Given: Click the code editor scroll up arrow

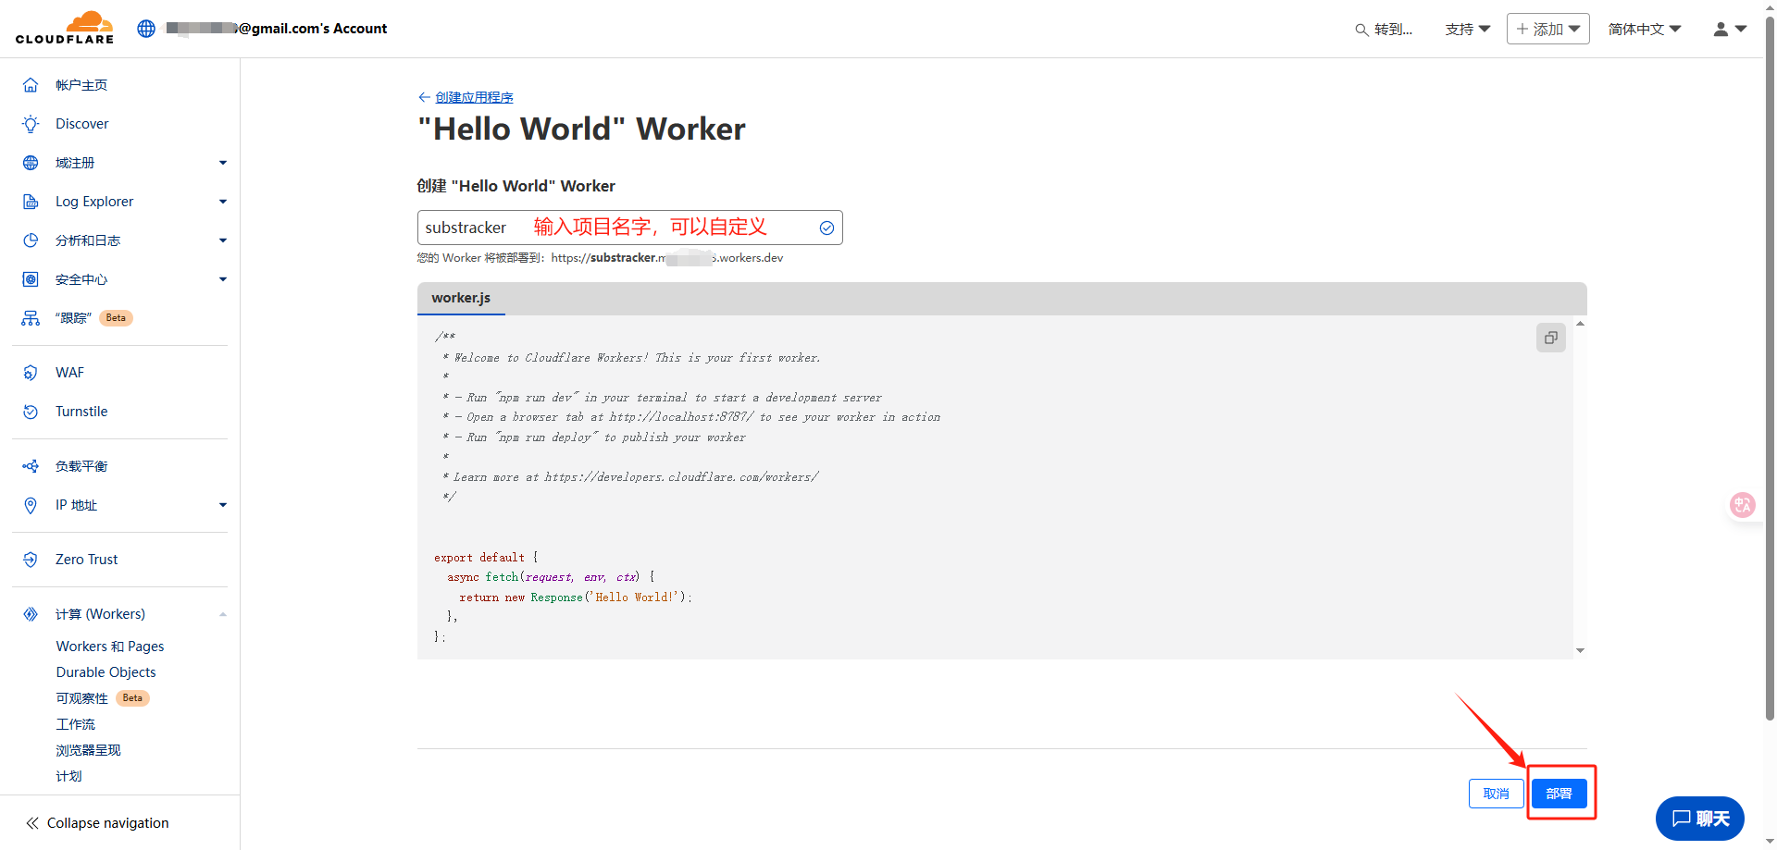Looking at the screenshot, I should (x=1580, y=324).
